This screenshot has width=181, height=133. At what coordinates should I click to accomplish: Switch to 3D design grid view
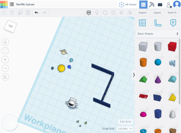pyautogui.click(x=143, y=4)
